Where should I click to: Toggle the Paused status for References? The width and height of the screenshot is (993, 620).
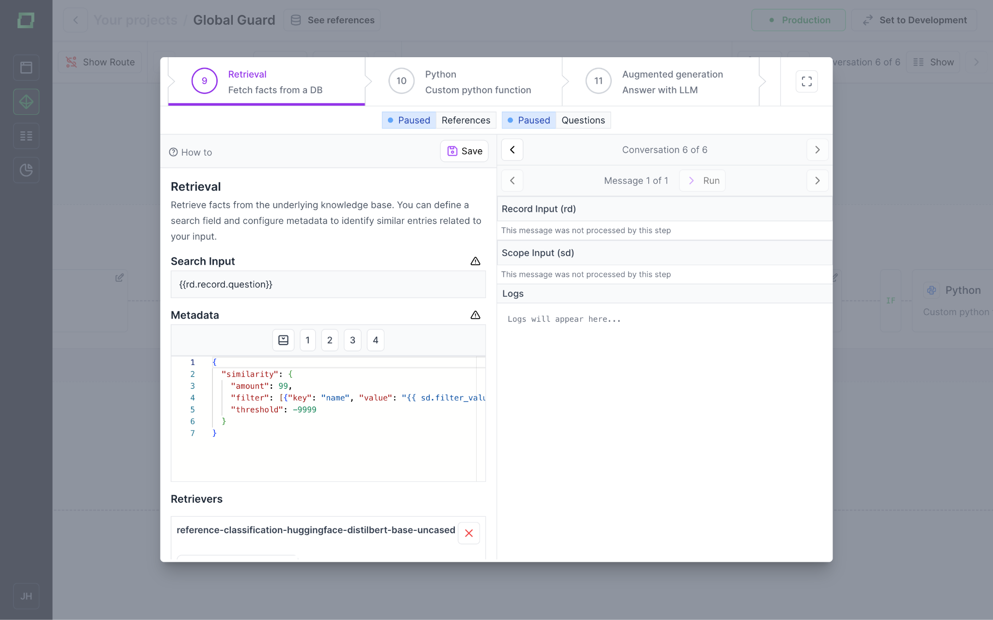409,120
